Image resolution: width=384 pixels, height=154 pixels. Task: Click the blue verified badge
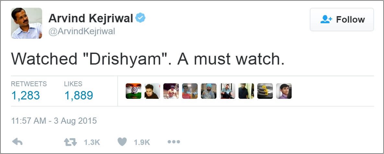[141, 18]
